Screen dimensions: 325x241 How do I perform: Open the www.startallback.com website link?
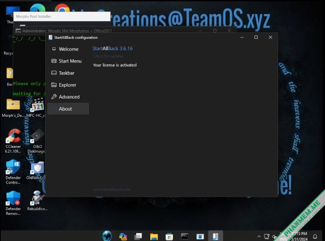[x=112, y=189]
